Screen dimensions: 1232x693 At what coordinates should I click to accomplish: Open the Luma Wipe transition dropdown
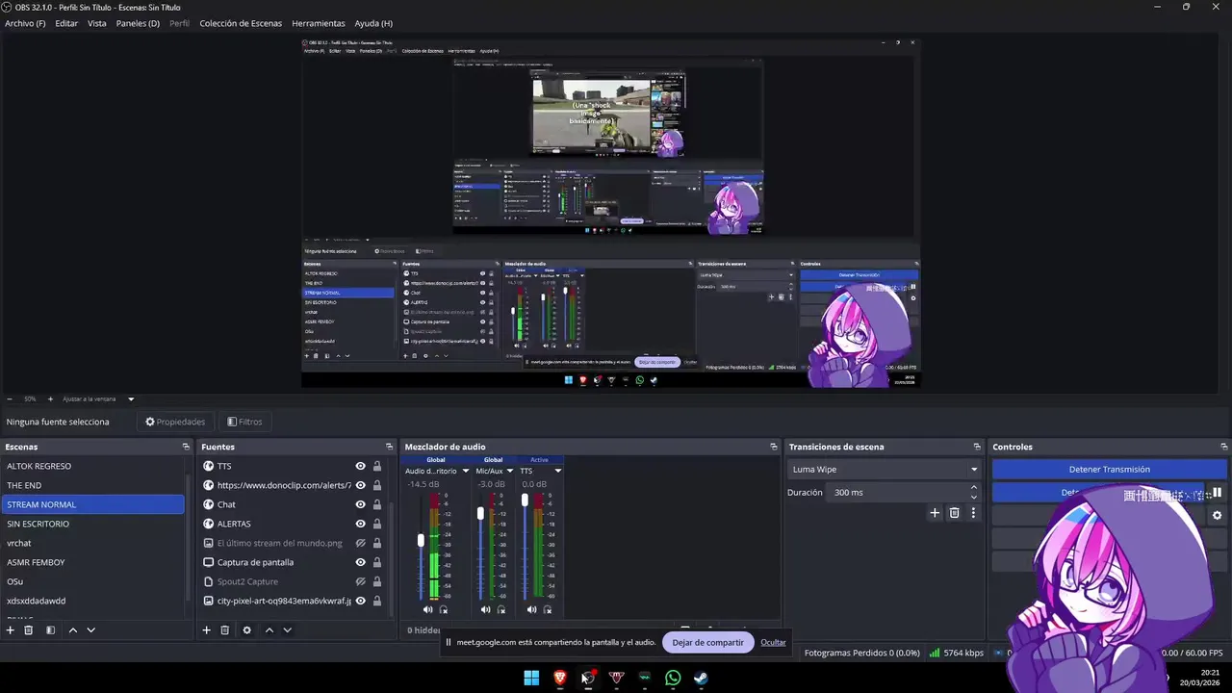884,470
